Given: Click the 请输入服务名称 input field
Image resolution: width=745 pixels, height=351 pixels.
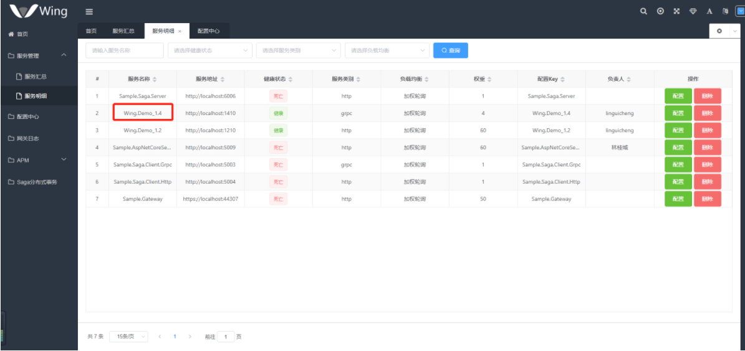Looking at the screenshot, I should tap(124, 50).
